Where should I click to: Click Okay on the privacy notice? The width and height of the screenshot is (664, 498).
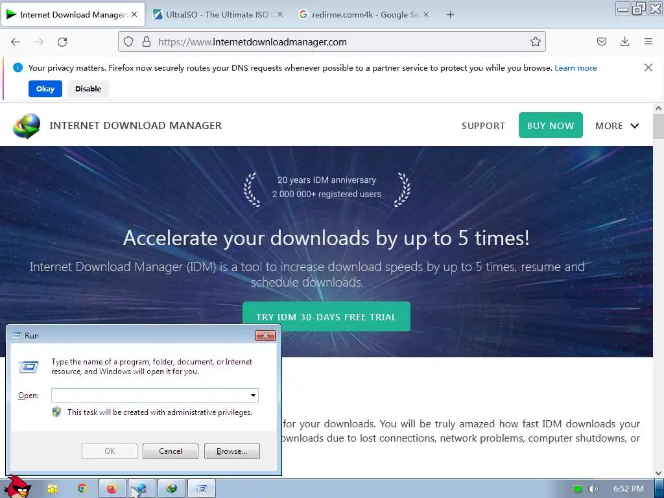click(45, 88)
